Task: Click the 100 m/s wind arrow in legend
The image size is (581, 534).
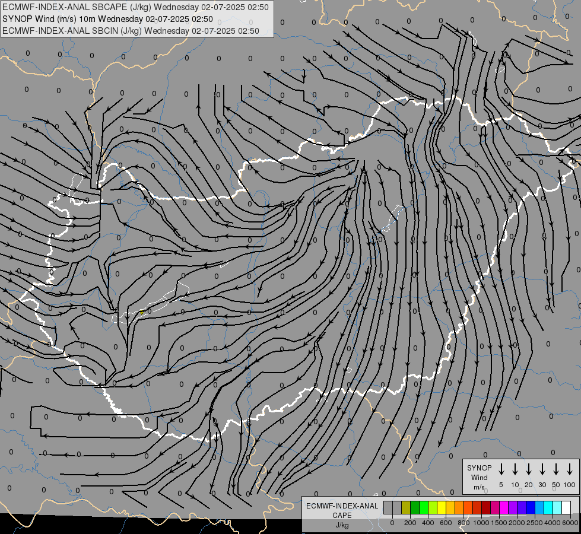Action: pyautogui.click(x=570, y=469)
